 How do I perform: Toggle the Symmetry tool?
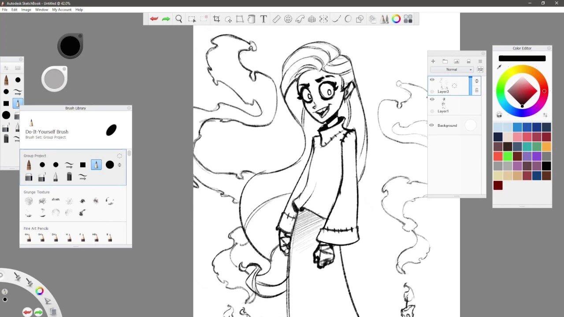point(323,19)
